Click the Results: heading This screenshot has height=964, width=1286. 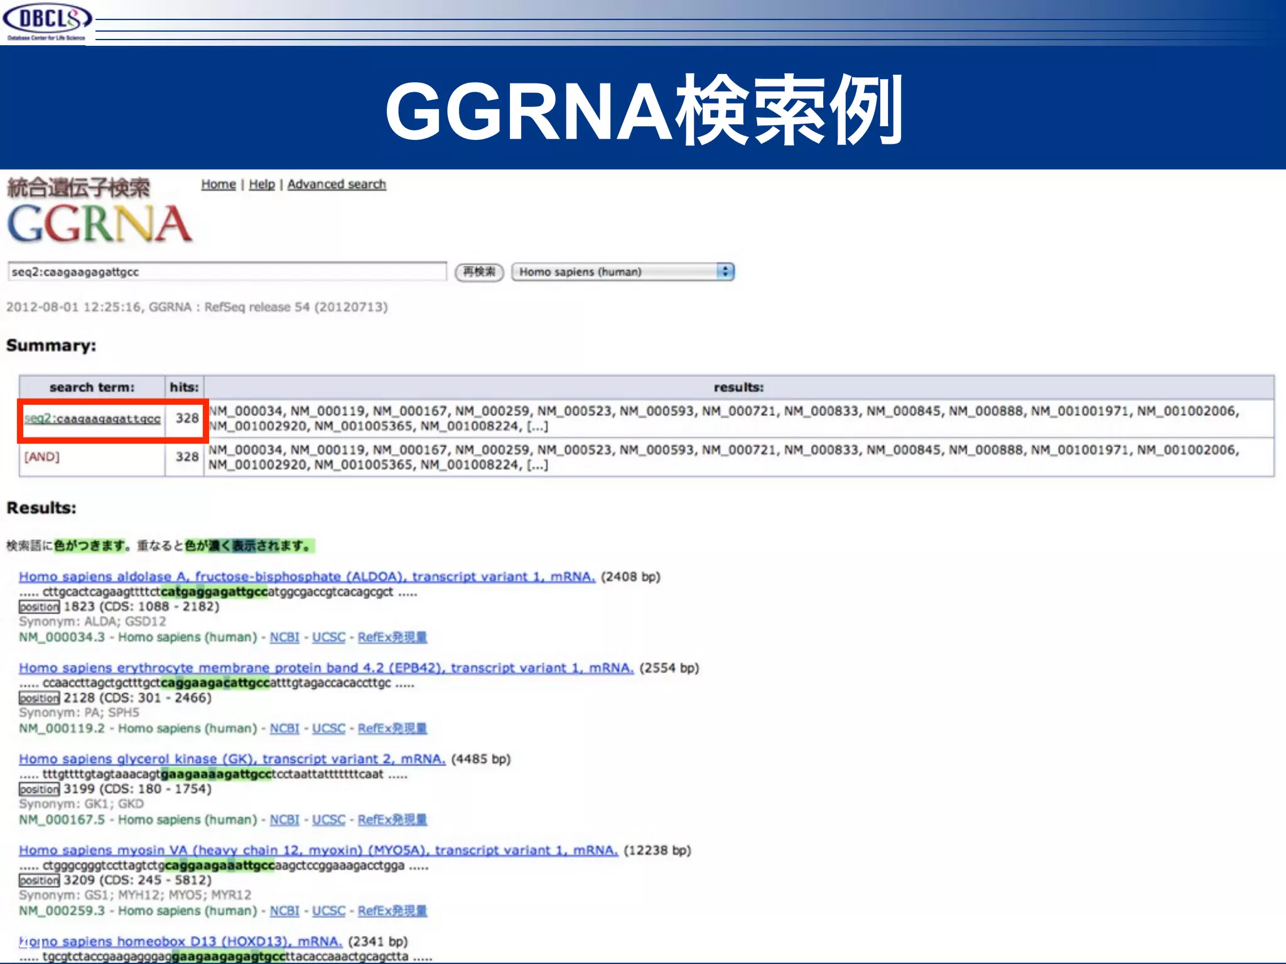(41, 508)
